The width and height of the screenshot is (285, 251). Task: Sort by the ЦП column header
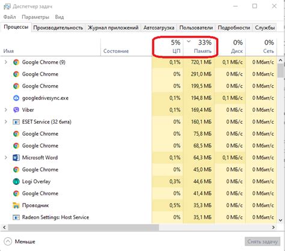[x=168, y=47]
